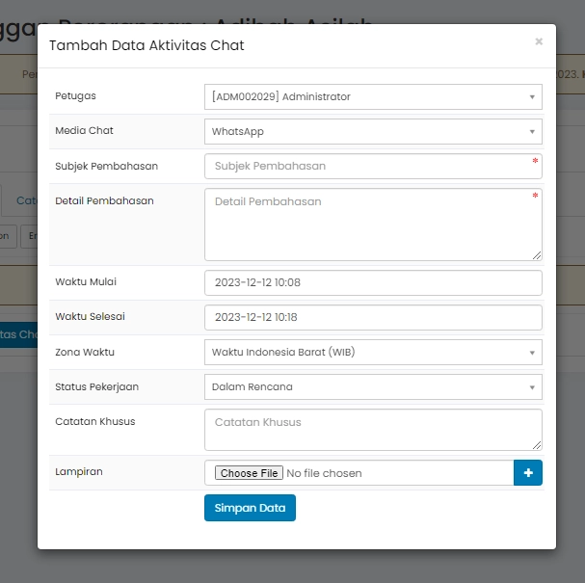Screen dimensions: 585x583
Task: Click the Lampiran field label
Action: [79, 471]
